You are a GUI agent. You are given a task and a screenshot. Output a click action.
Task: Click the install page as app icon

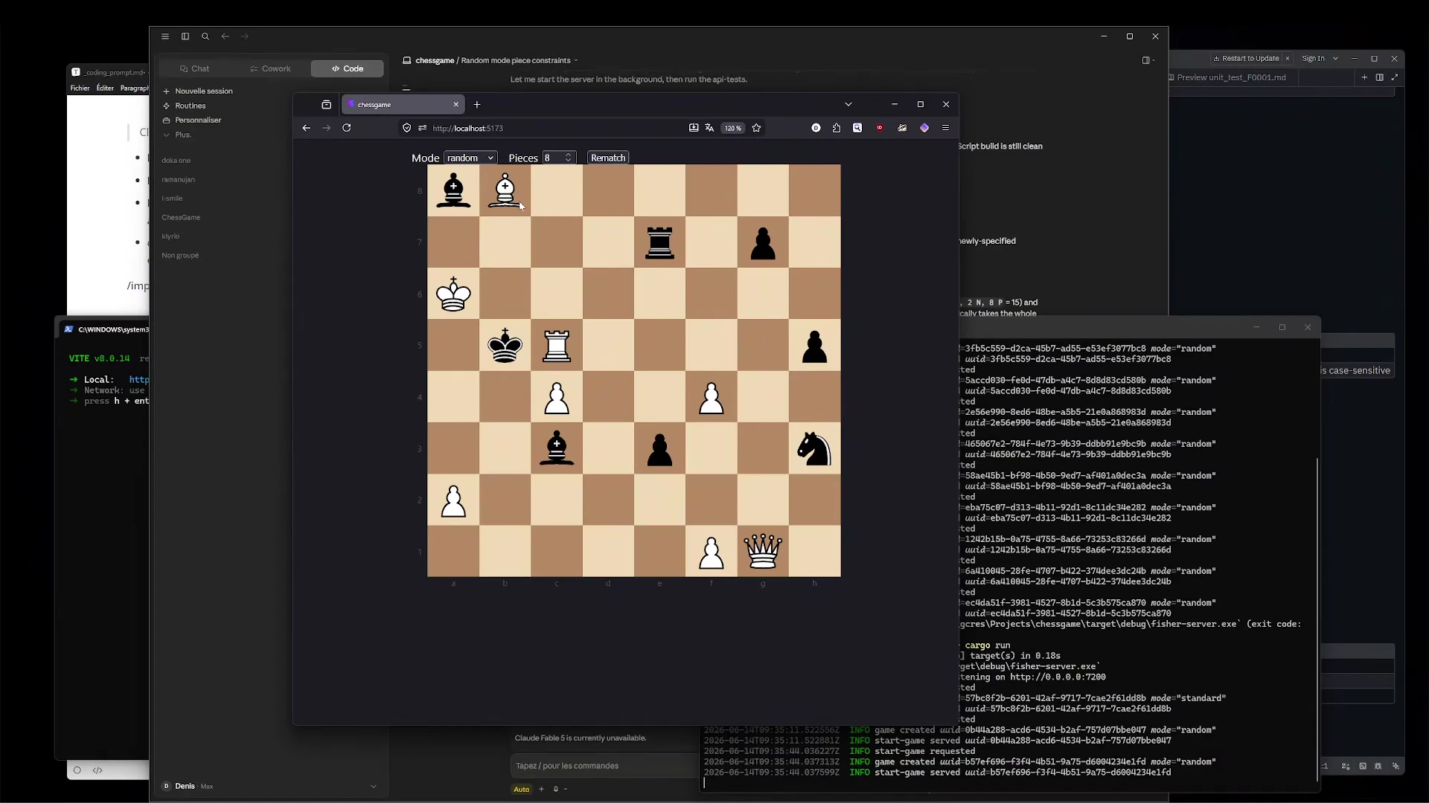point(694,128)
